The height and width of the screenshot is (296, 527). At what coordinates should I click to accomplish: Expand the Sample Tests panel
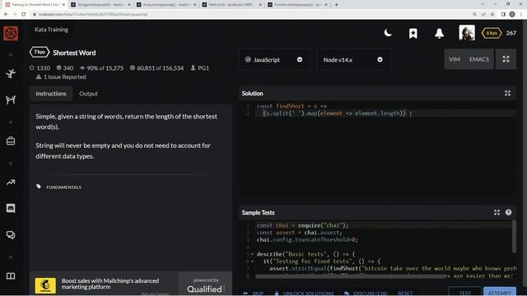pyautogui.click(x=497, y=212)
